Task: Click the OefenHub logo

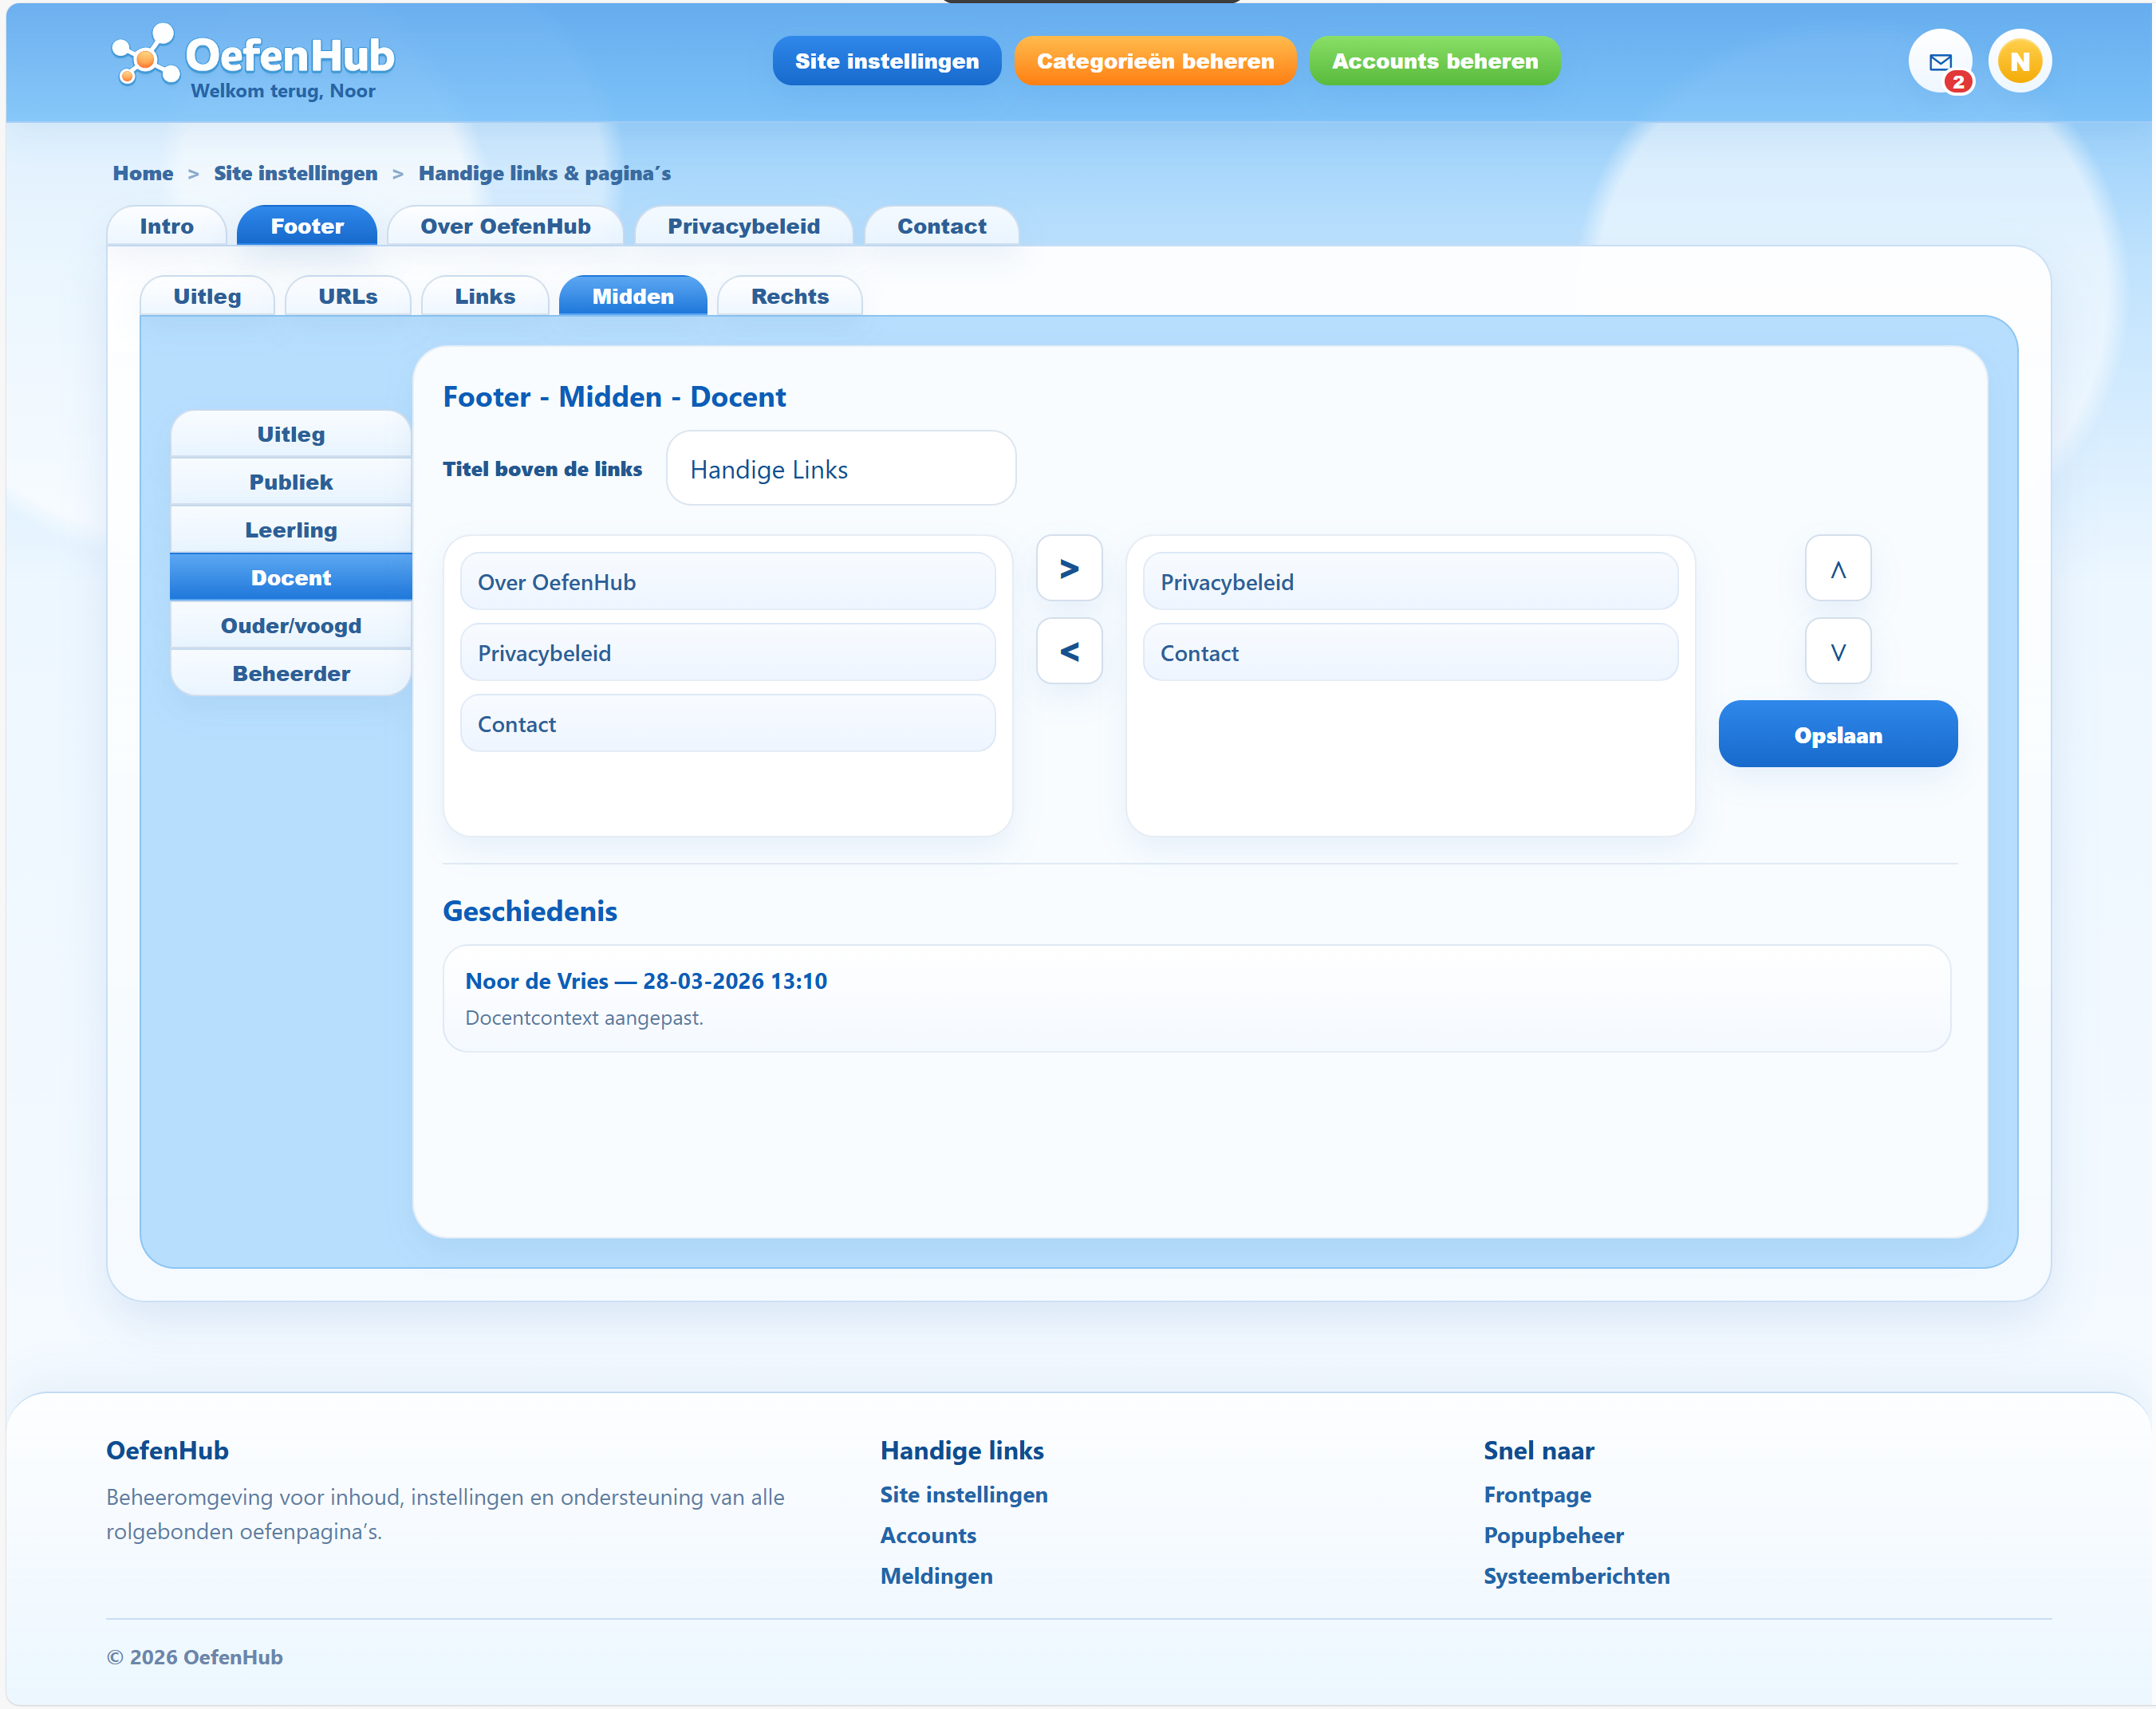Action: [253, 55]
